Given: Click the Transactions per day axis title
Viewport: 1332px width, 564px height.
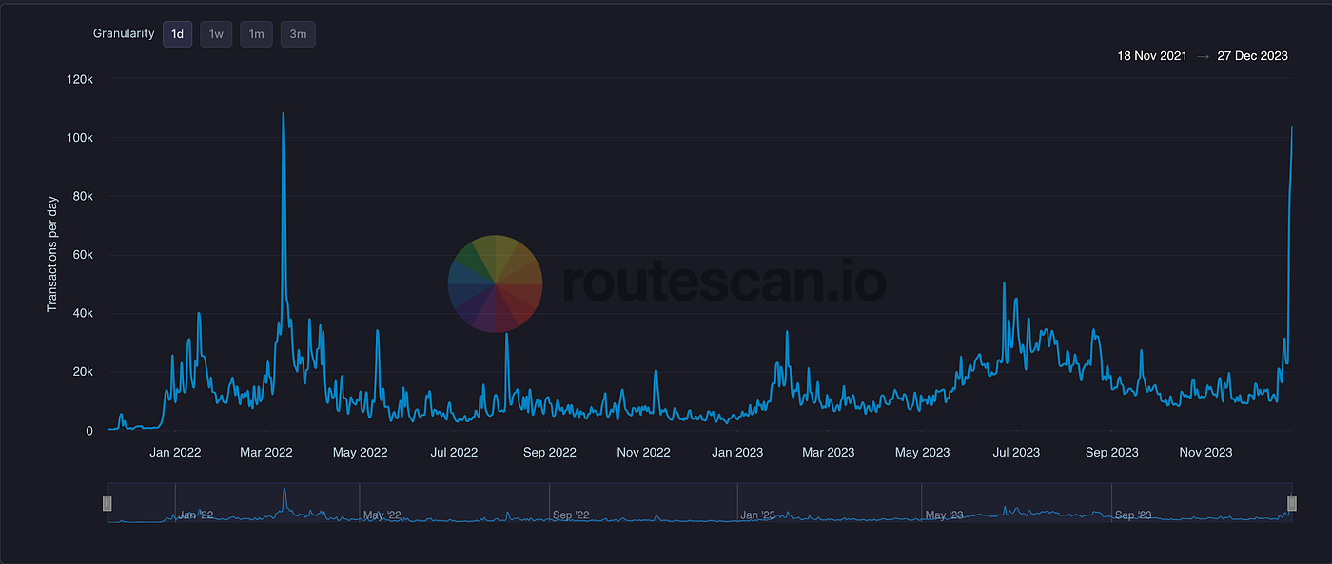Looking at the screenshot, I should point(52,255).
